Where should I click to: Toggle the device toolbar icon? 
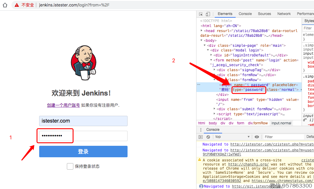pos(208,14)
